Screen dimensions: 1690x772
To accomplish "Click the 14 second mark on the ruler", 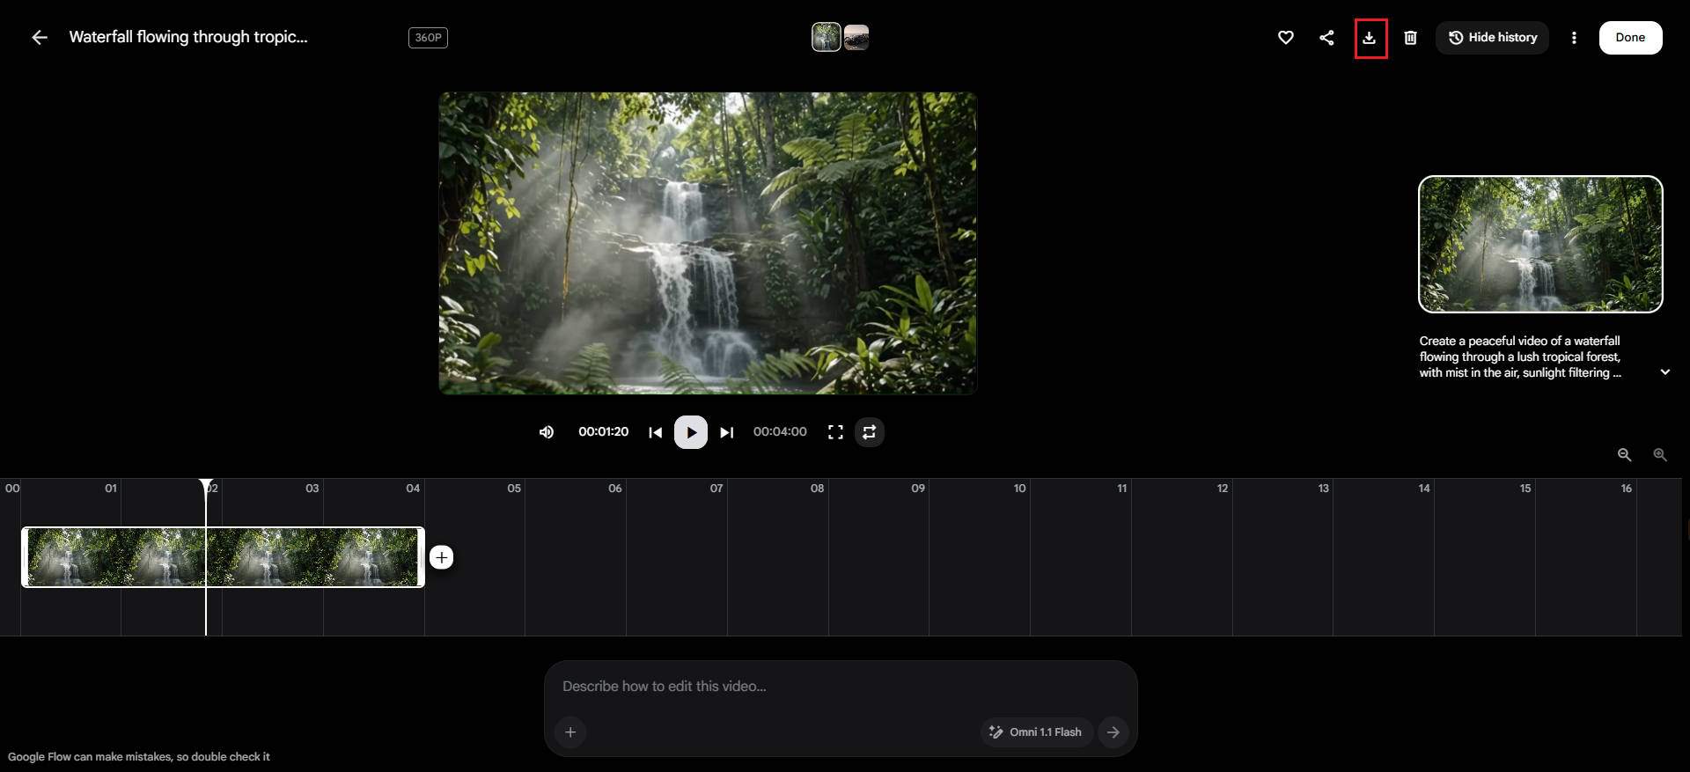I will (x=1424, y=488).
